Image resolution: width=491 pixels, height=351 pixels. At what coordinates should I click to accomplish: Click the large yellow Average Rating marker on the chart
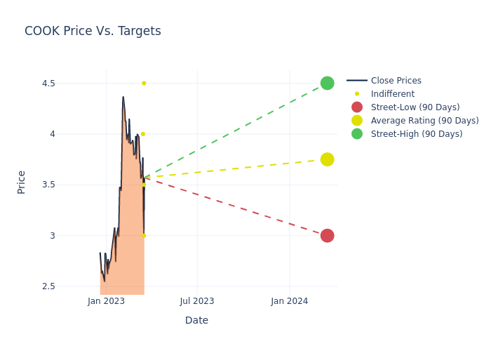pos(327,159)
